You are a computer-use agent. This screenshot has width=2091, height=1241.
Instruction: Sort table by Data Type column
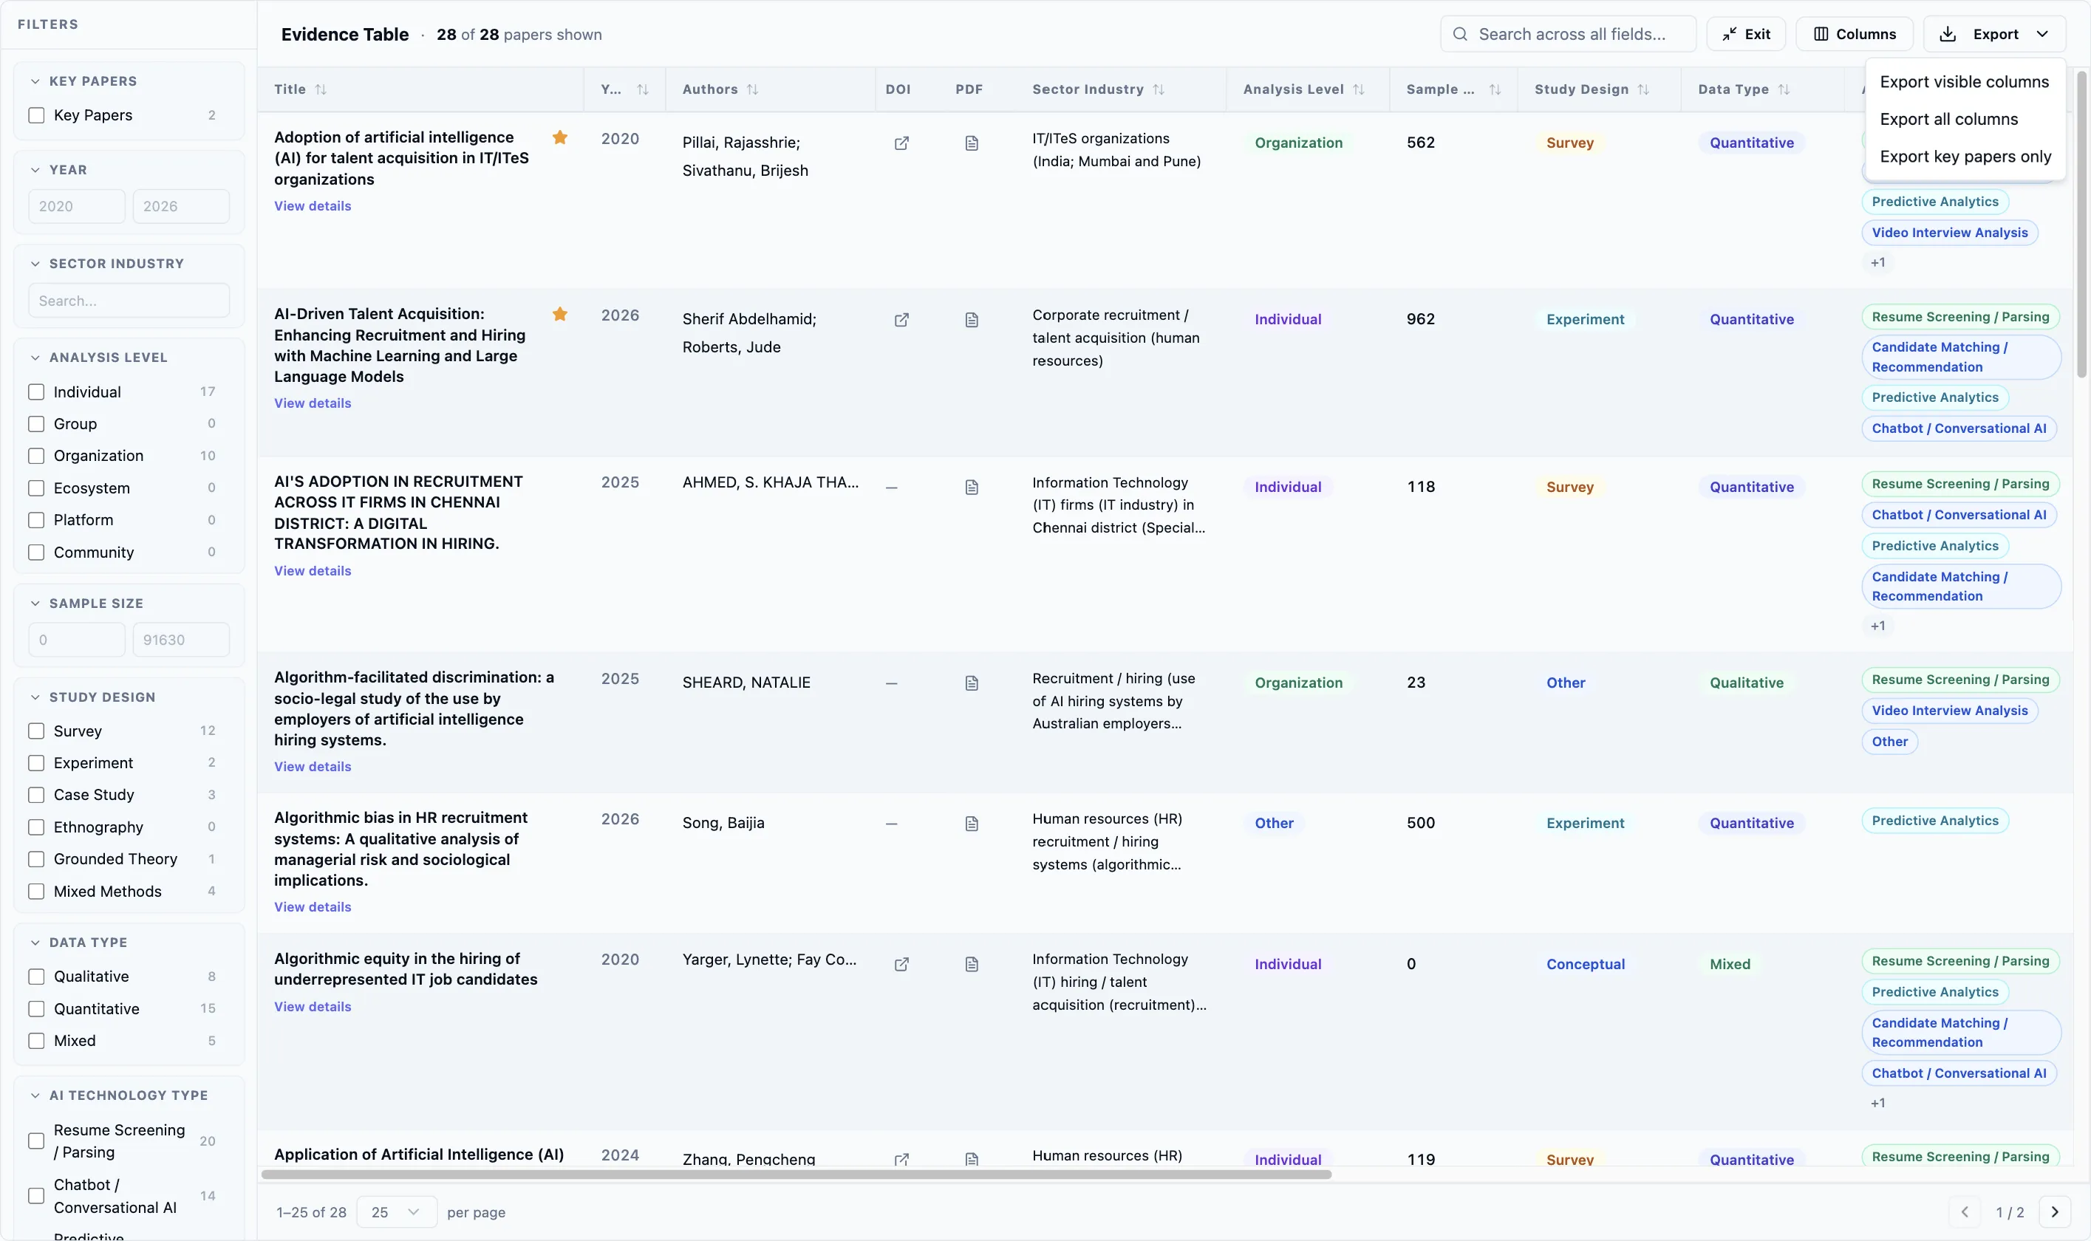1784,89
